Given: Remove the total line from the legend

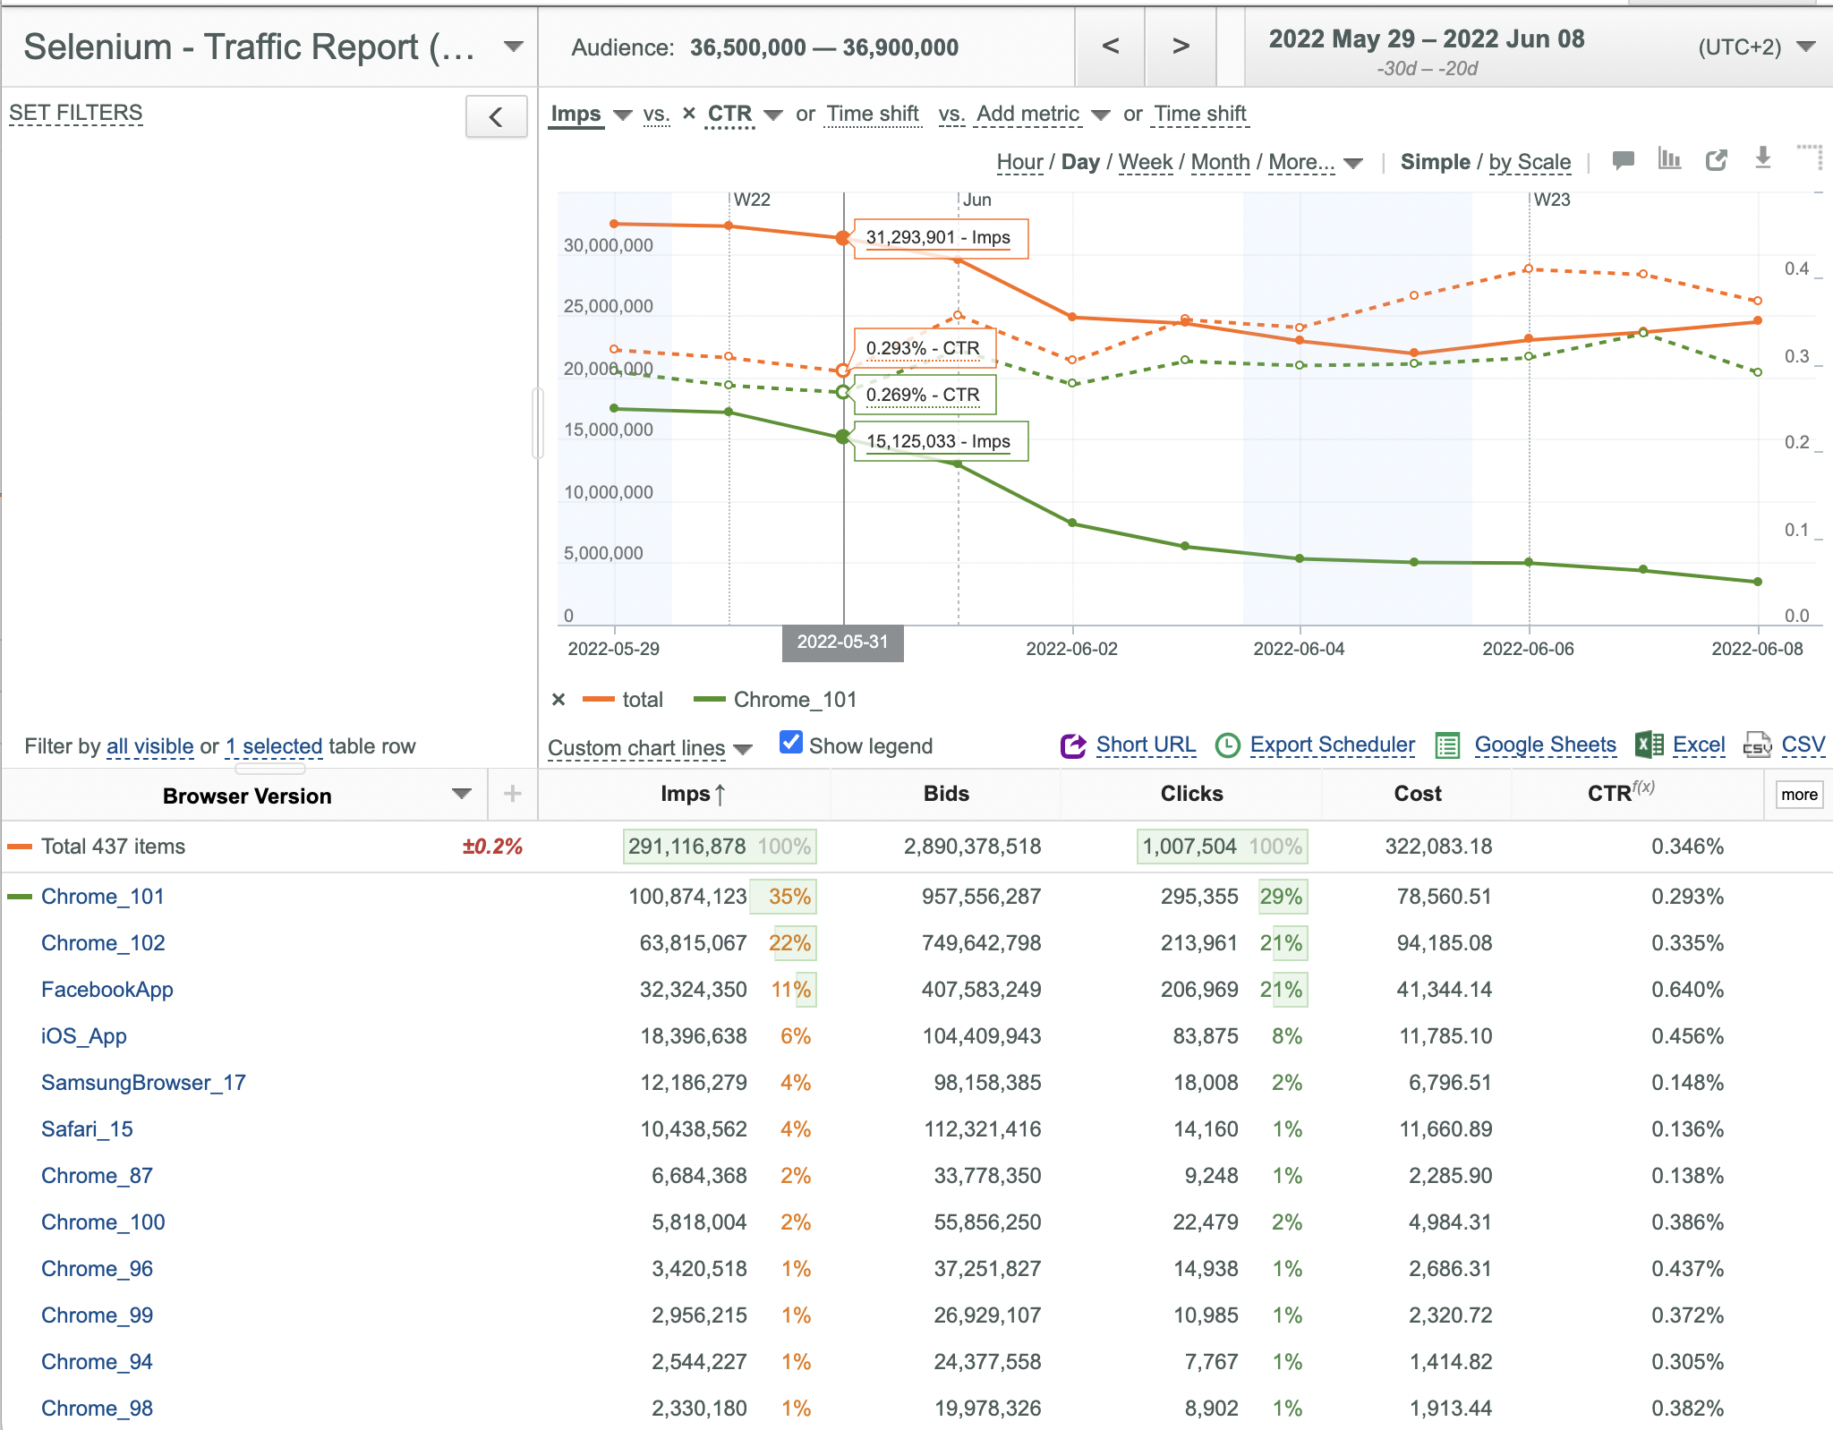Looking at the screenshot, I should [558, 700].
